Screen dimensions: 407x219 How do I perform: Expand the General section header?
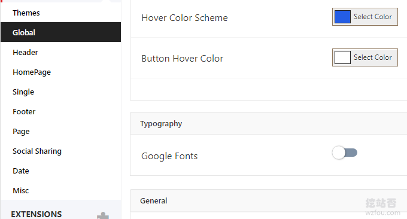[x=268, y=200]
